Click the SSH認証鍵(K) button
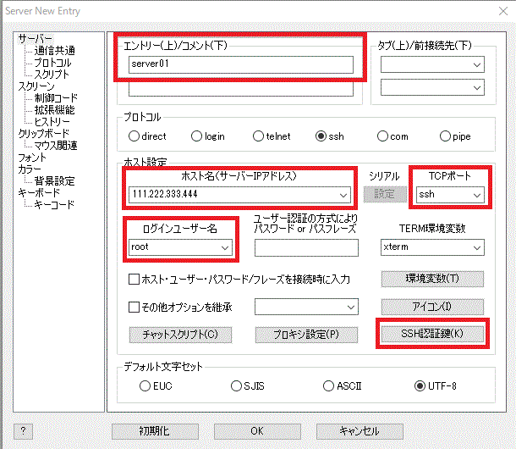516x449 pixels. tap(432, 334)
